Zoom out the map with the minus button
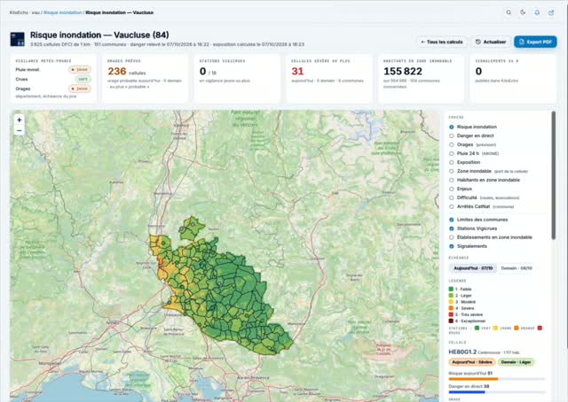Viewport: 568px width, 402px height. [20, 130]
